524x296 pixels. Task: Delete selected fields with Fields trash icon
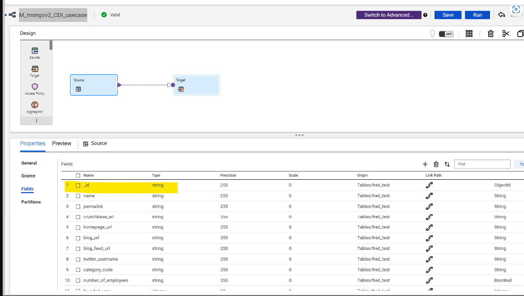436,164
